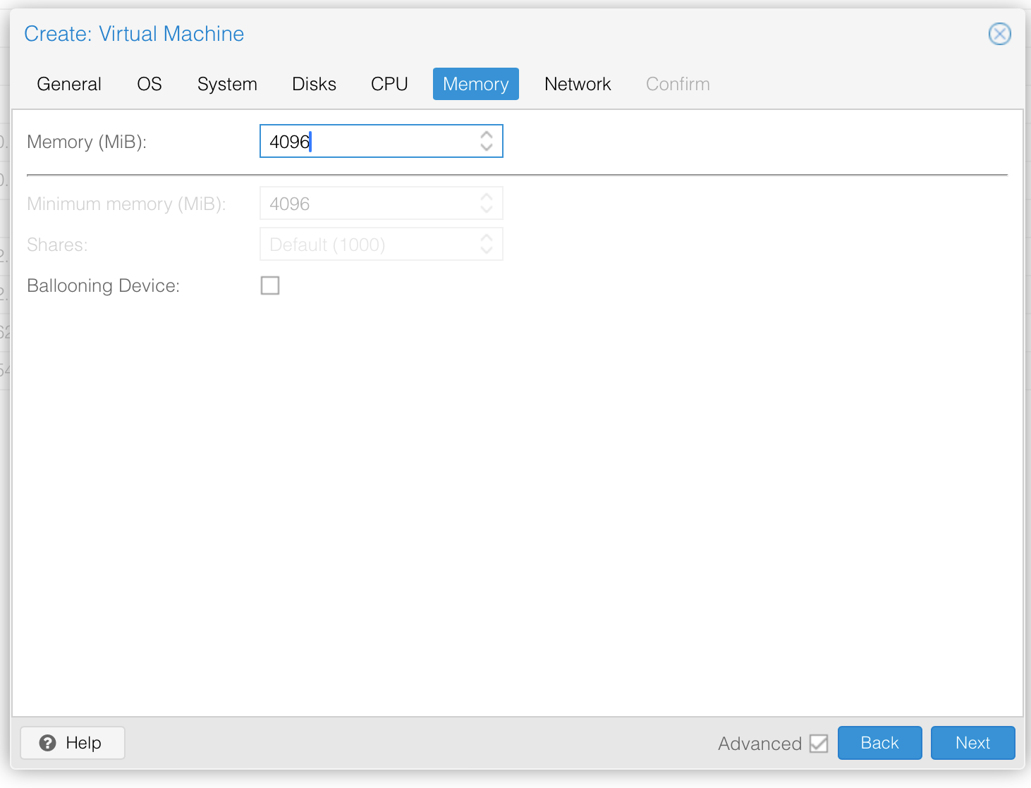The width and height of the screenshot is (1031, 788).
Task: Enable the Ballooning Device checkbox
Action: click(270, 285)
